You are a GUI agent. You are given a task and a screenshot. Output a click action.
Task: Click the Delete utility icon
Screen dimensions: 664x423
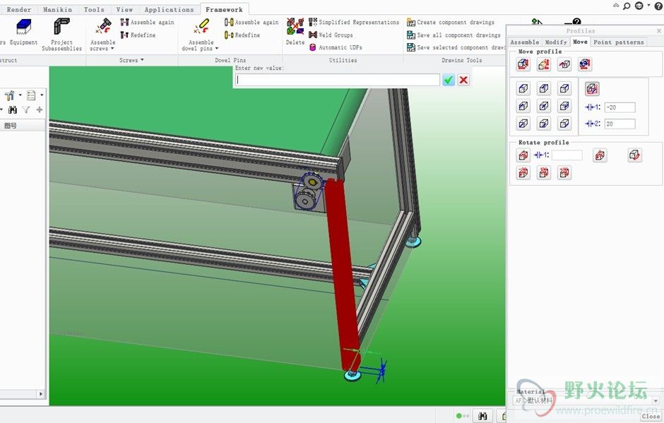point(295,26)
